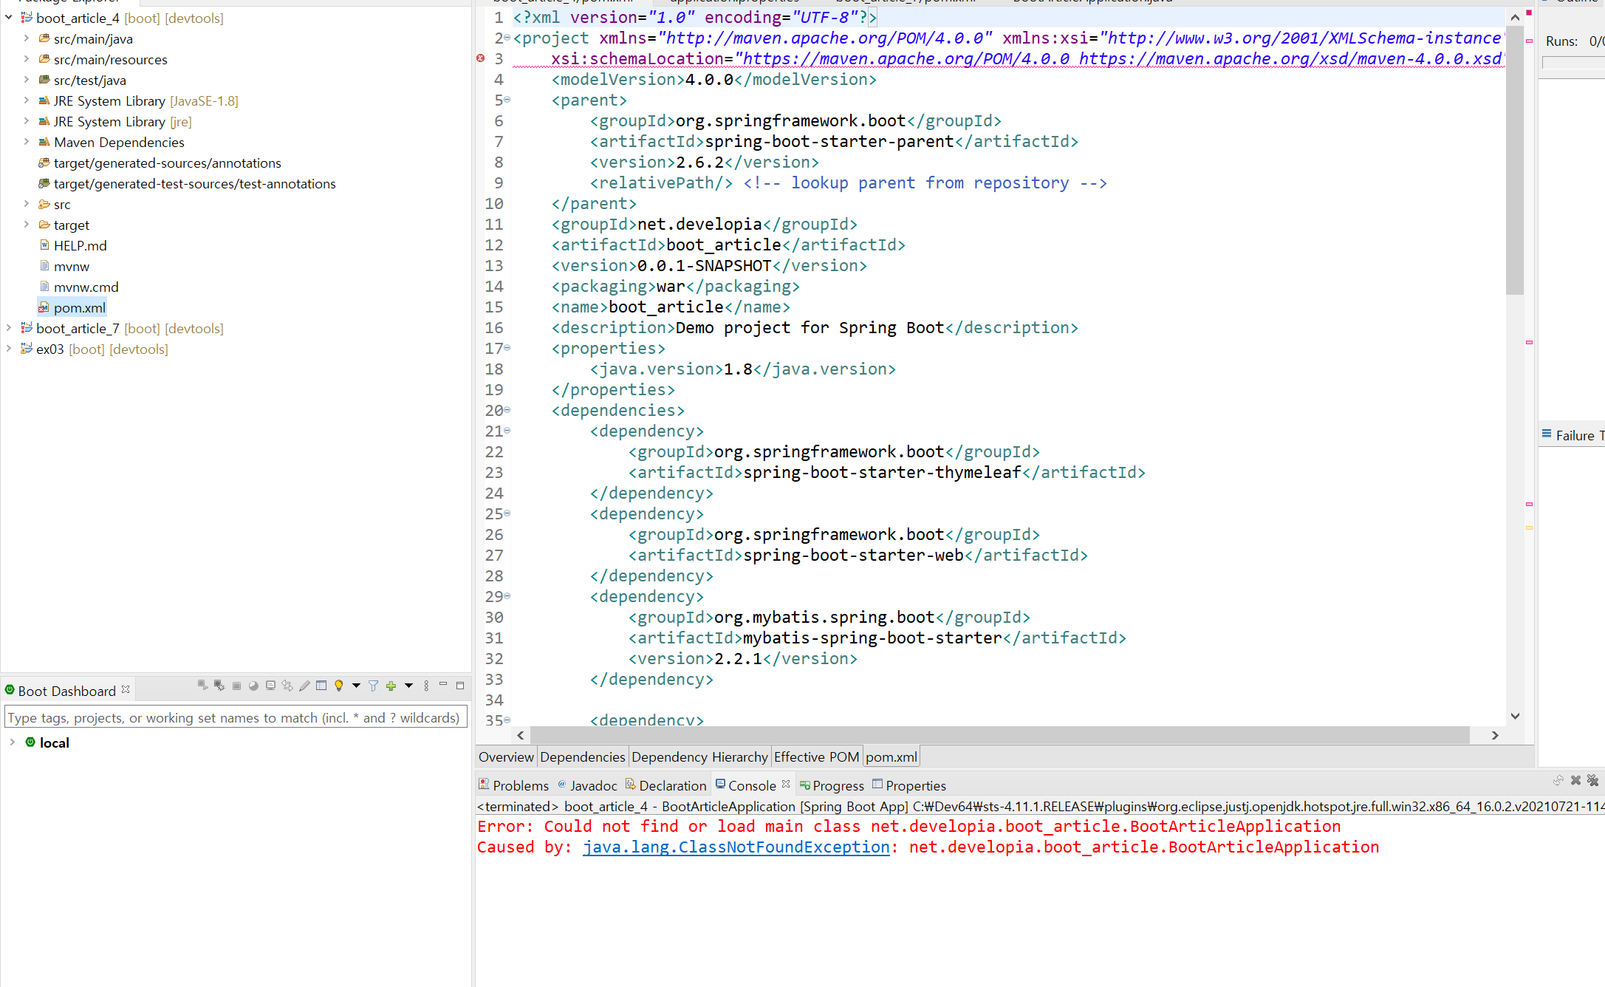Open the dropdown arrow beside the lightbulb icon
This screenshot has height=987, width=1605.
356,686
